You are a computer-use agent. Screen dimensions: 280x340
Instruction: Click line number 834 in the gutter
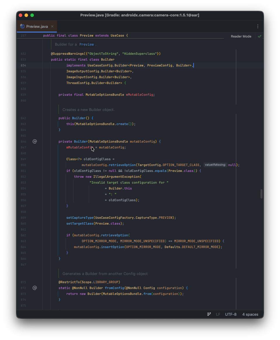[23, 65]
